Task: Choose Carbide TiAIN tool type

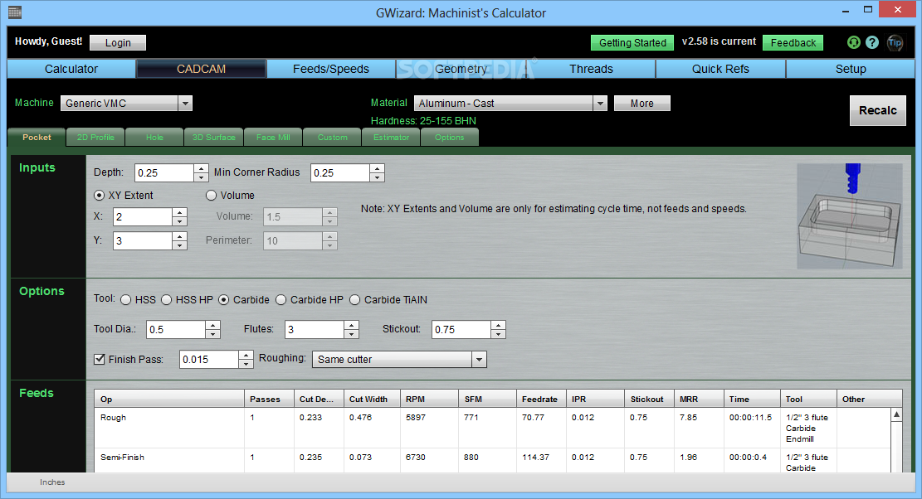Action: tap(354, 300)
